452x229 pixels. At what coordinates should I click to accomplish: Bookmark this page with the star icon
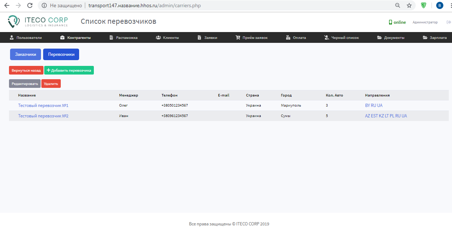pos(409,5)
